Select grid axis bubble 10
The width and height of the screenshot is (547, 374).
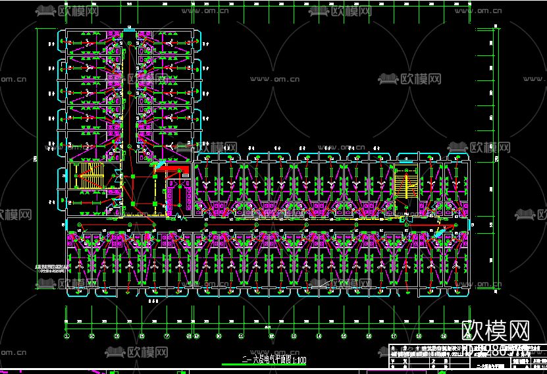click(x=219, y=336)
